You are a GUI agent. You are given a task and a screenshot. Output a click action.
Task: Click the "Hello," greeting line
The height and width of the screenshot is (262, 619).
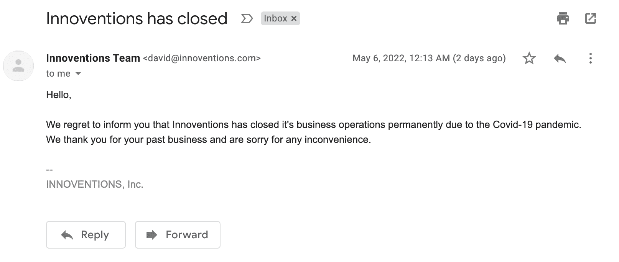pos(59,95)
